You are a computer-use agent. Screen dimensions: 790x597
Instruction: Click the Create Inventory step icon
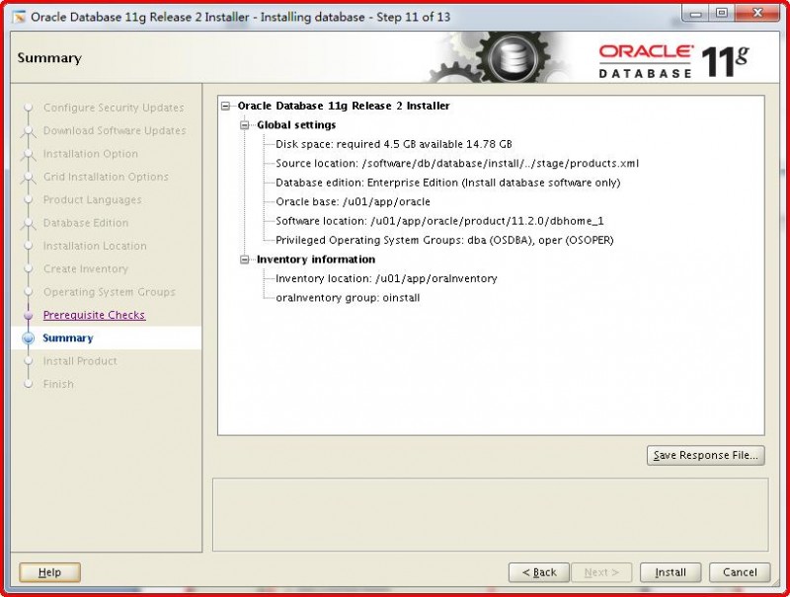coord(27,268)
